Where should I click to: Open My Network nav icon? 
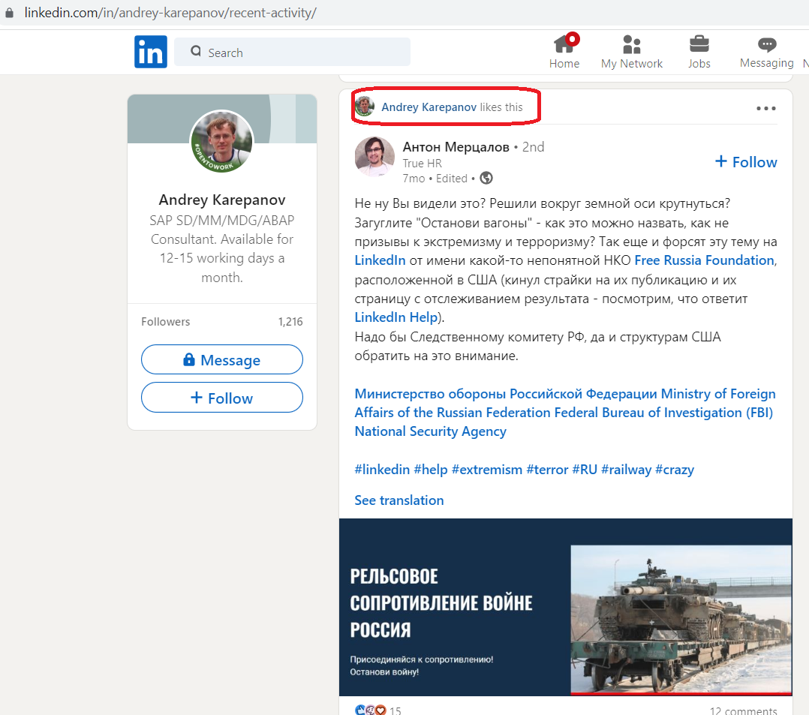pyautogui.click(x=632, y=51)
